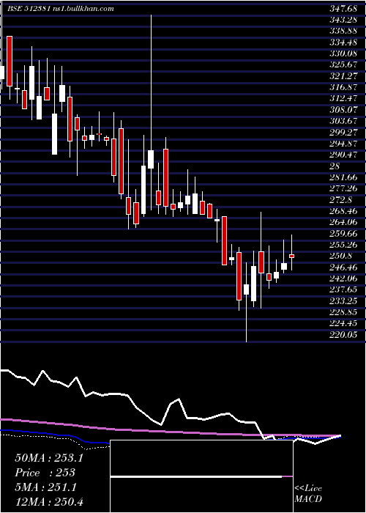Viewport: 366px width, 513px height.
Task: Click the 294.87 price axis label
Action: click(x=343, y=144)
